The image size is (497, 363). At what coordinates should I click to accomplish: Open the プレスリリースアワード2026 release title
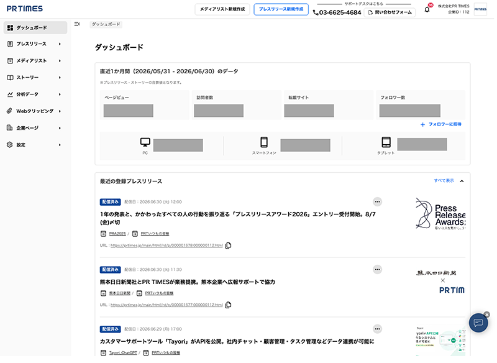(x=238, y=218)
